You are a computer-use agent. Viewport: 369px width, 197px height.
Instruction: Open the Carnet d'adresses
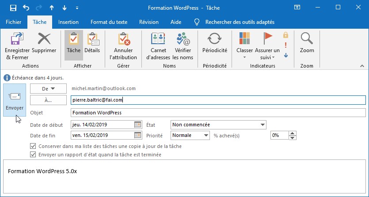pyautogui.click(x=158, y=40)
